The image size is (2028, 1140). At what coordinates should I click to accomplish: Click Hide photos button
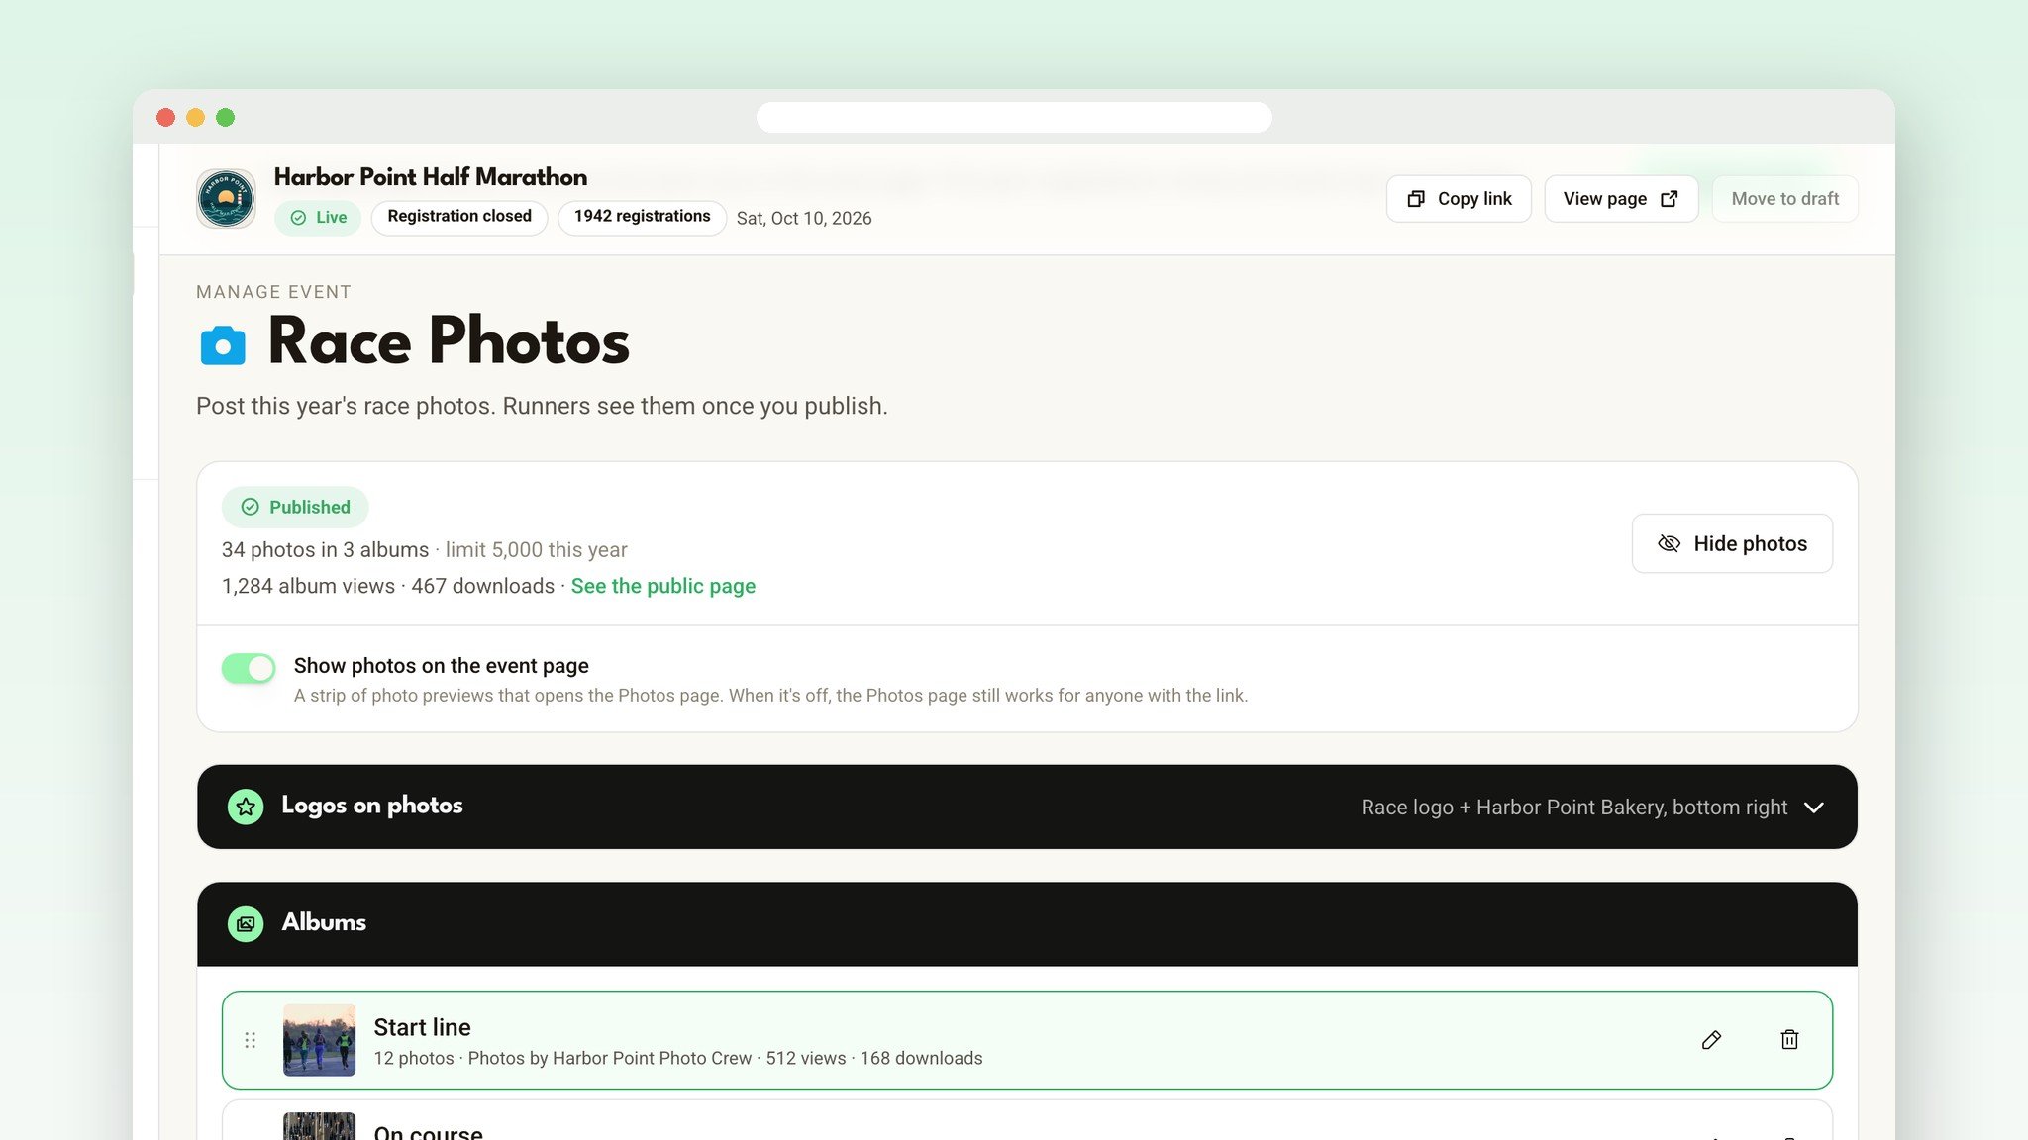coord(1732,543)
